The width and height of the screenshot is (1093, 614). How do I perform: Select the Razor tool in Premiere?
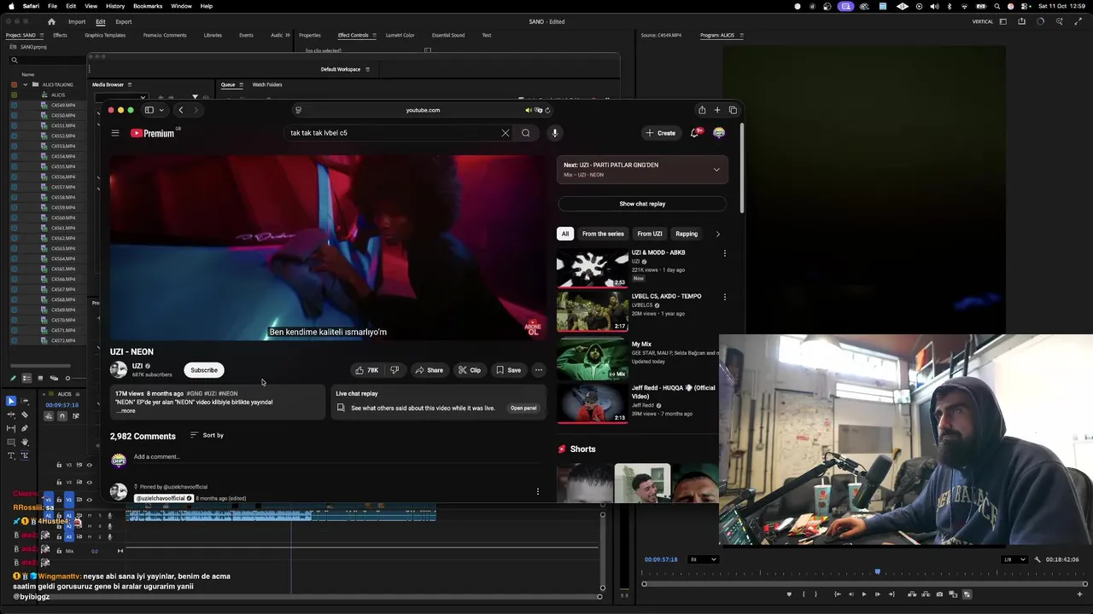click(x=24, y=414)
